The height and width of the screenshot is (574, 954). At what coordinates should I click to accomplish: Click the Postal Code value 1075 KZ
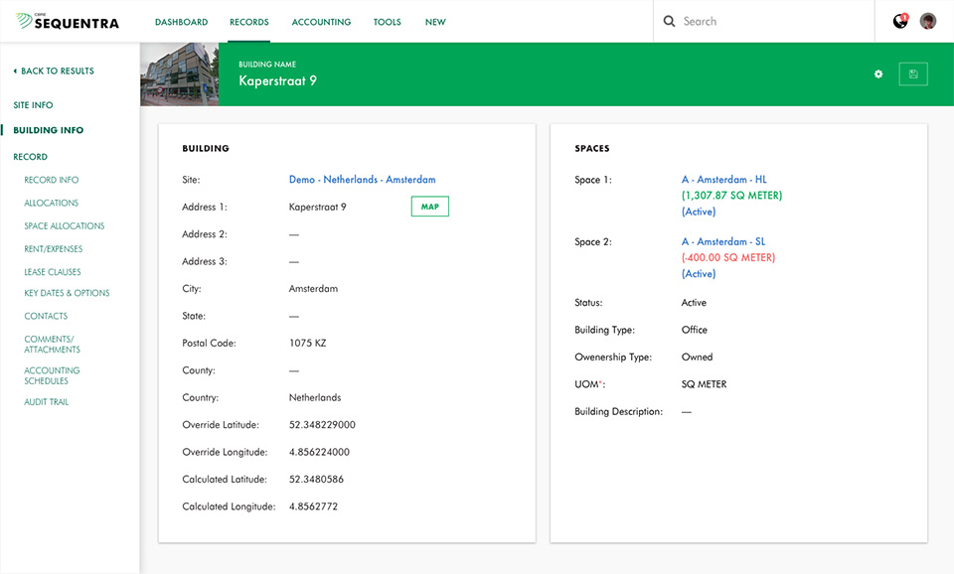click(307, 343)
